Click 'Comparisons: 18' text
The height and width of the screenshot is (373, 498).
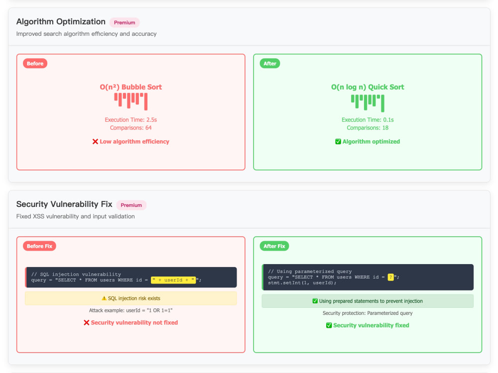click(368, 128)
